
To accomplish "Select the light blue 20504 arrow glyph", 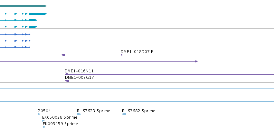I will (39, 114).
